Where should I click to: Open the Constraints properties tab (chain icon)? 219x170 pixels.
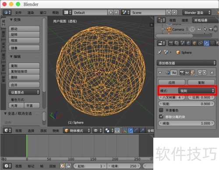coord(200,43)
